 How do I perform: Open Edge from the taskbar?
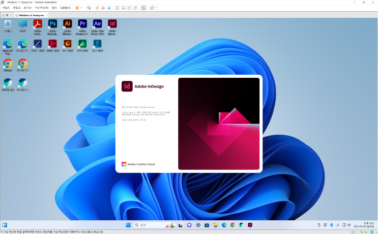(x=224, y=225)
